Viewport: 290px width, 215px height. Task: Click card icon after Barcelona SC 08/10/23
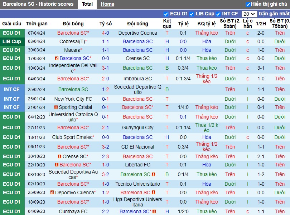coord(153,174)
